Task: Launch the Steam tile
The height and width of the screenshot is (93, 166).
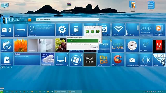Action: 90,60
